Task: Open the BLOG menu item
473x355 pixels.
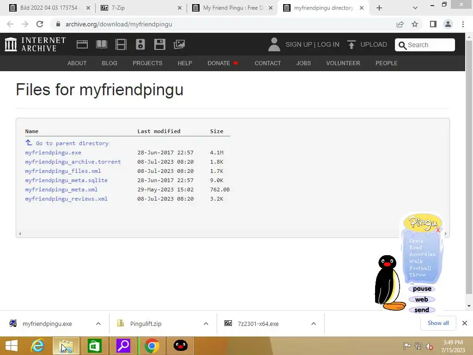Action: pos(109,63)
